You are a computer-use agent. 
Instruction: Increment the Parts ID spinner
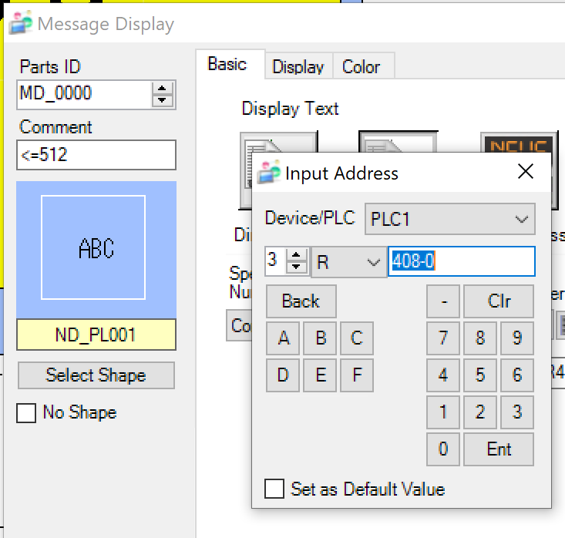point(162,89)
